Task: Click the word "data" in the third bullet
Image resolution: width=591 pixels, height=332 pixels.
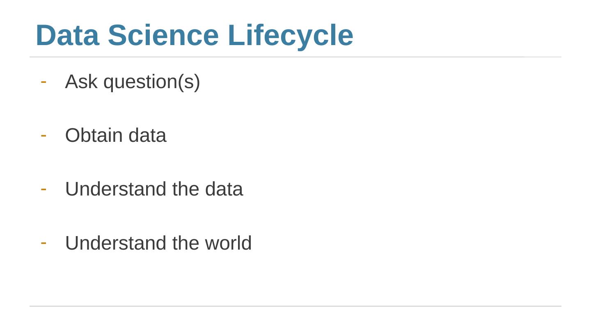Action: 224,189
